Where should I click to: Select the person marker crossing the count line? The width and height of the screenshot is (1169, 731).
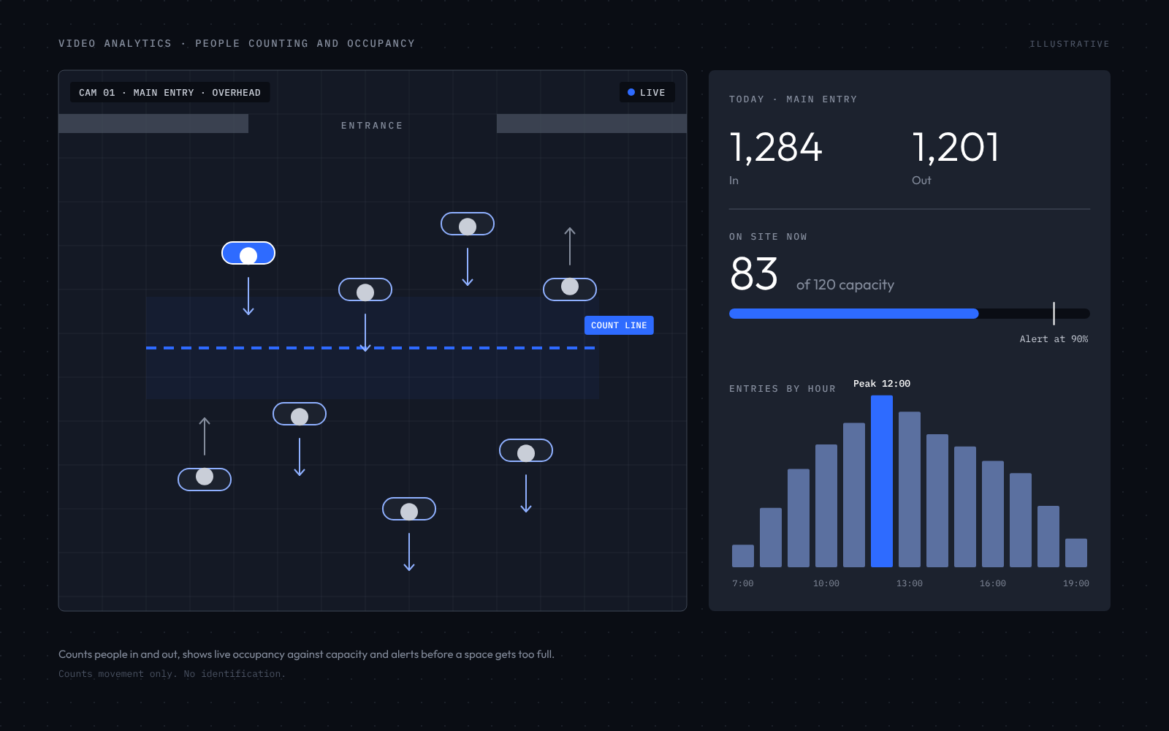pyautogui.click(x=365, y=289)
